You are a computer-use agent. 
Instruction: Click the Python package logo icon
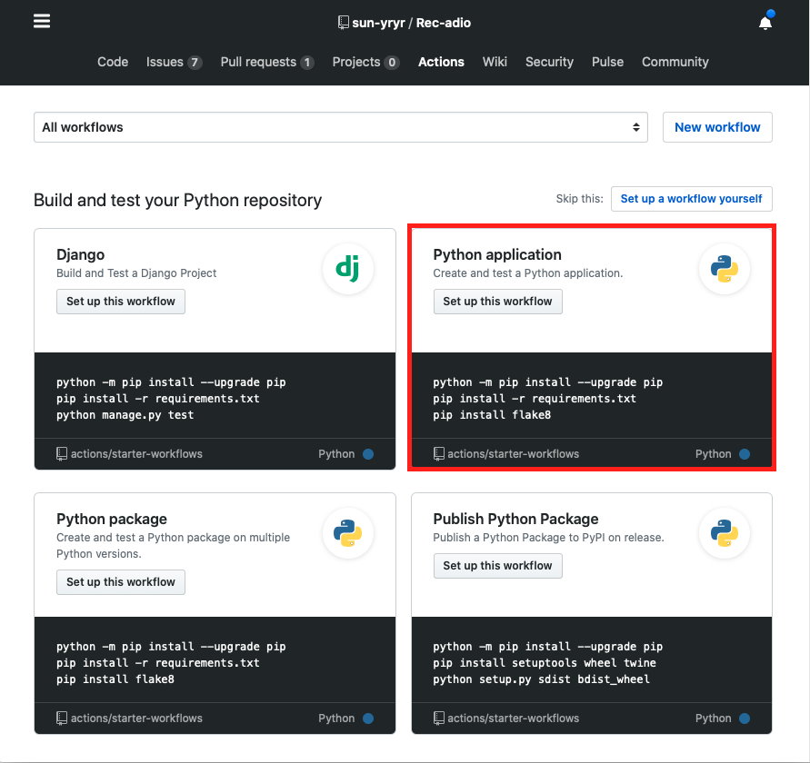pyautogui.click(x=348, y=533)
